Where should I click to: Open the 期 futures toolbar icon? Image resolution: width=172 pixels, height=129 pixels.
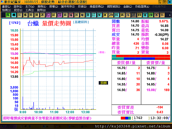31,15
